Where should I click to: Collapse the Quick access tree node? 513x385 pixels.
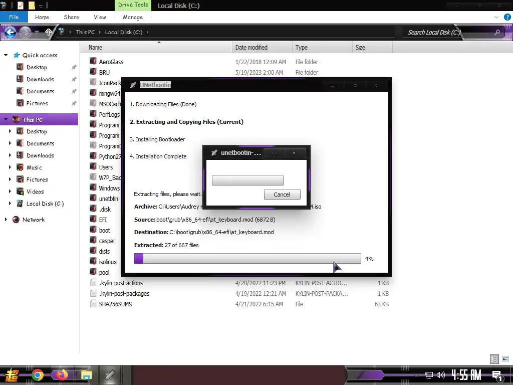[x=6, y=55]
